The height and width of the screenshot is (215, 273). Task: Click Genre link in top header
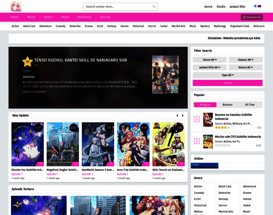tap(208, 6)
